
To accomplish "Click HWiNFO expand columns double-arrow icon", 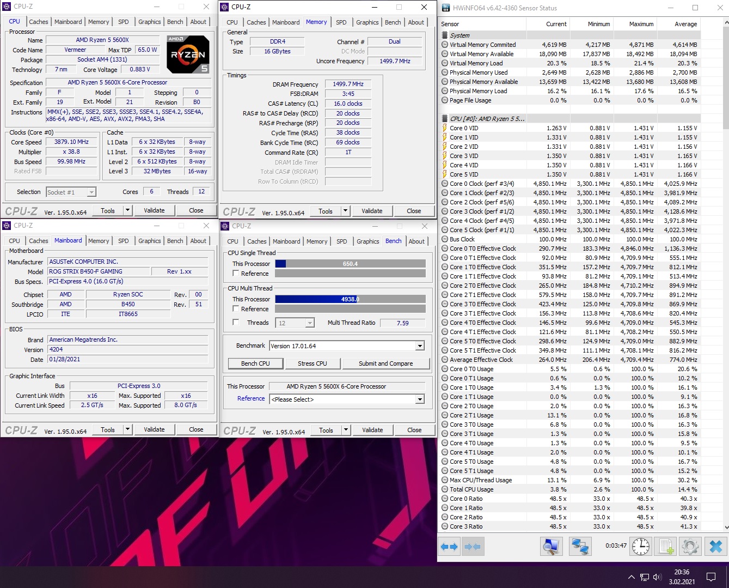I will (449, 547).
